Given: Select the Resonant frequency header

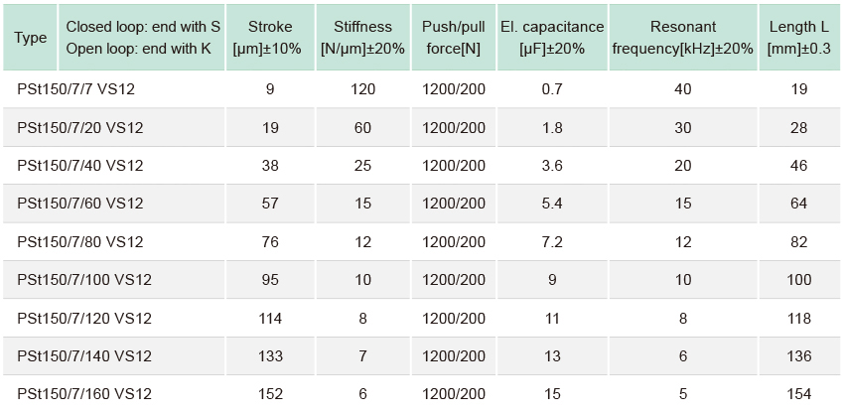Looking at the screenshot, I should click(x=682, y=38).
